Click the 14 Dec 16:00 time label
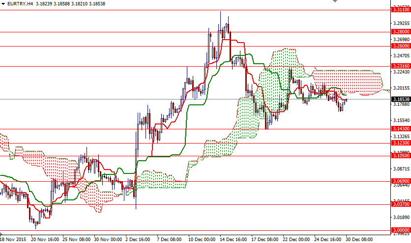This screenshot has height=243, width=411. [x=234, y=240]
